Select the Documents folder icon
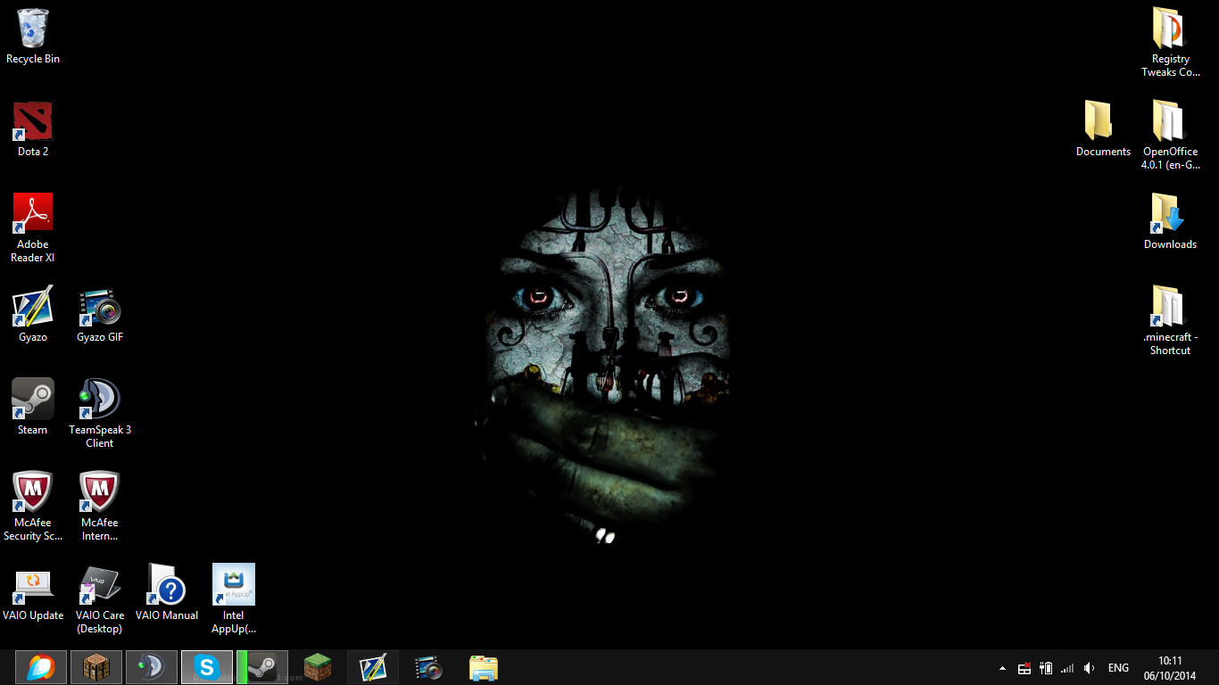The image size is (1219, 685). point(1103,129)
